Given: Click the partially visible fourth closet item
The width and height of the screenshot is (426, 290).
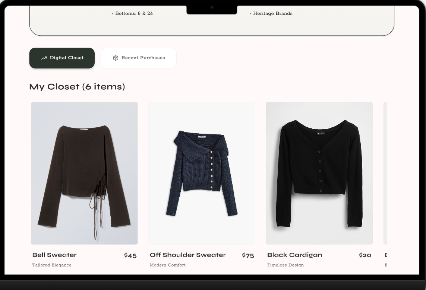Looking at the screenshot, I should tap(404, 173).
